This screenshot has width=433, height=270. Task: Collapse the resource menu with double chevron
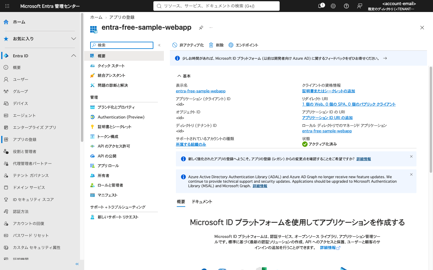point(159,45)
